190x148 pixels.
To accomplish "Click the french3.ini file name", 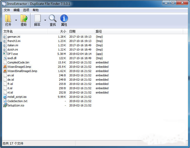I will pyautogui.click(x=14, y=41).
